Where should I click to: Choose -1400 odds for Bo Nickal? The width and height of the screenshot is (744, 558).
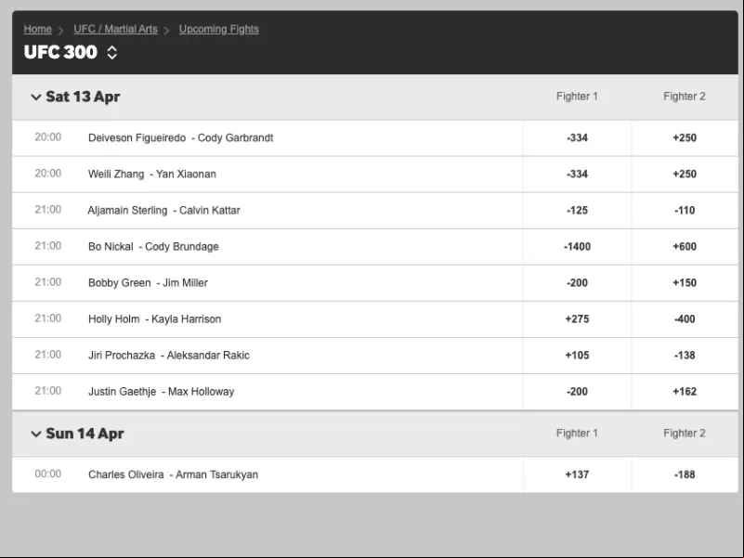pos(577,247)
